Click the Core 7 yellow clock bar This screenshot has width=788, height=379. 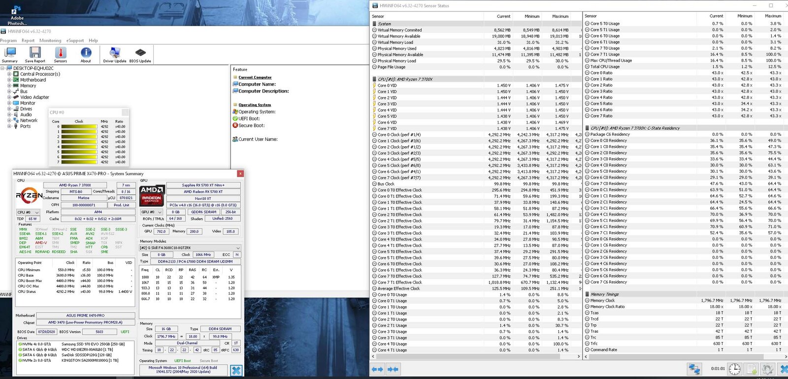(79, 162)
